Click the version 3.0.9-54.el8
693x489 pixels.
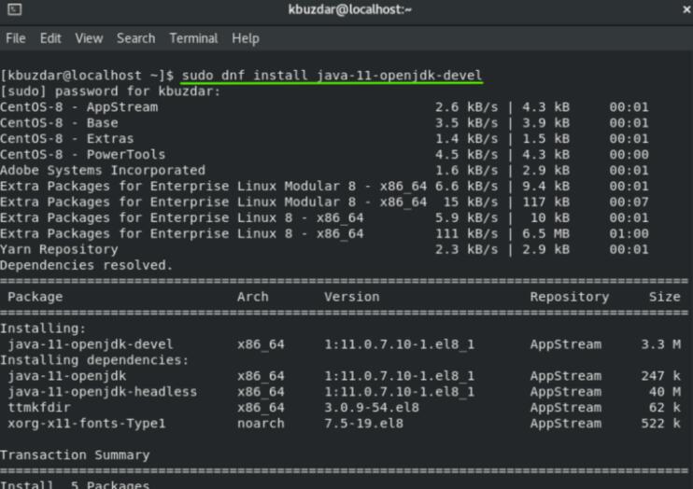[x=372, y=407]
